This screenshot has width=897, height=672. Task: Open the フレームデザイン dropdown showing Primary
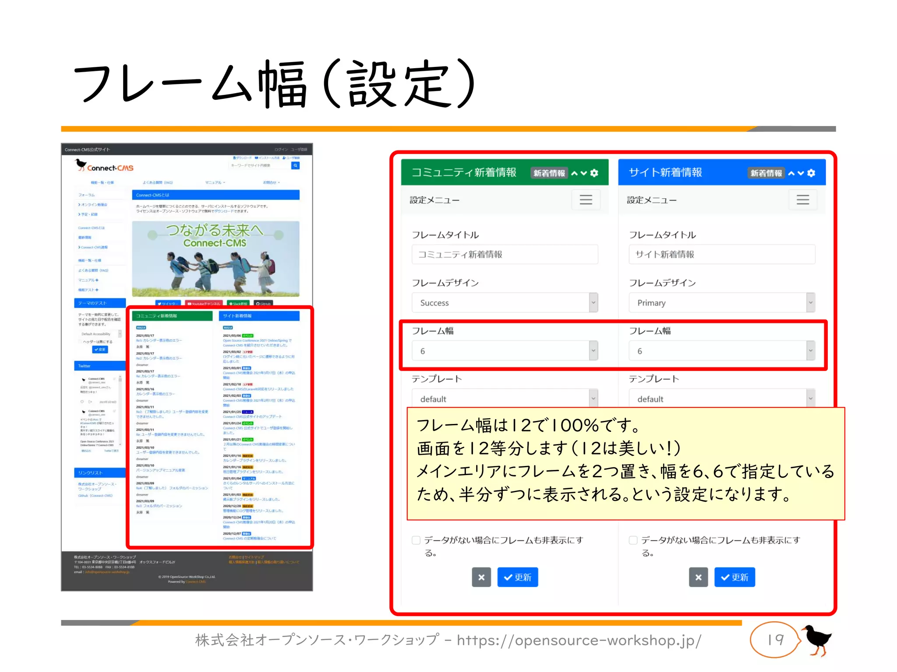click(722, 303)
